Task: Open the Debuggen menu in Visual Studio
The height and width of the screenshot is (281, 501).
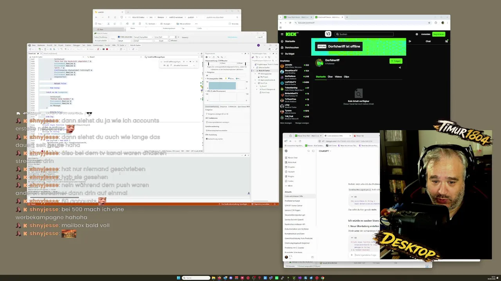Action: (x=76, y=45)
